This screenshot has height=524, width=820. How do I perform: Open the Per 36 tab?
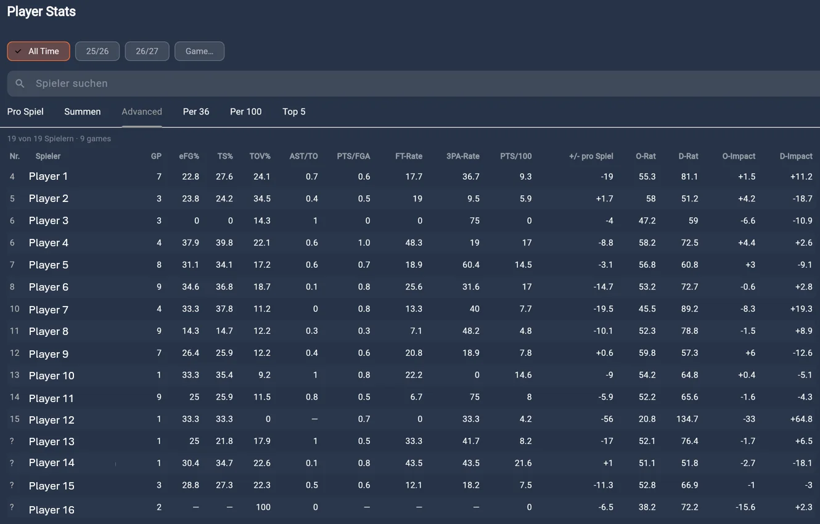coord(196,111)
